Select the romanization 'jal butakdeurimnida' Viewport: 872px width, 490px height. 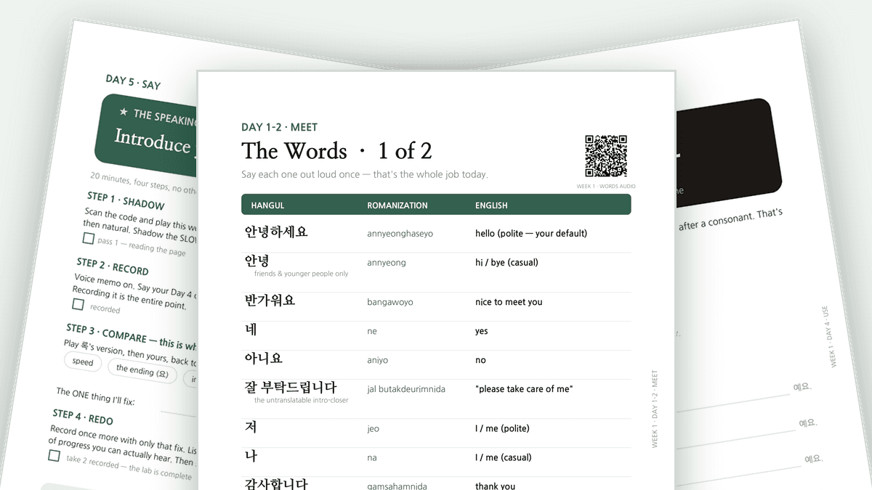click(406, 389)
